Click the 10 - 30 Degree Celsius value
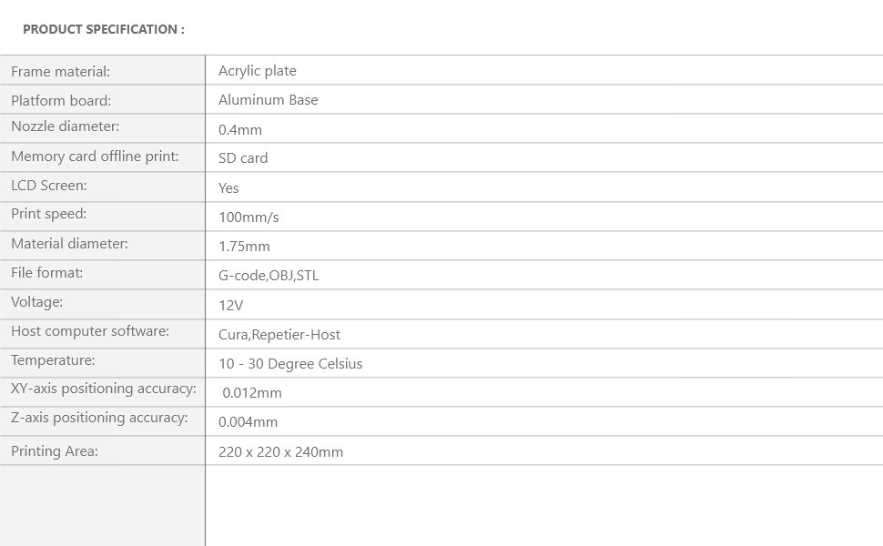This screenshot has width=883, height=546. pos(290,364)
